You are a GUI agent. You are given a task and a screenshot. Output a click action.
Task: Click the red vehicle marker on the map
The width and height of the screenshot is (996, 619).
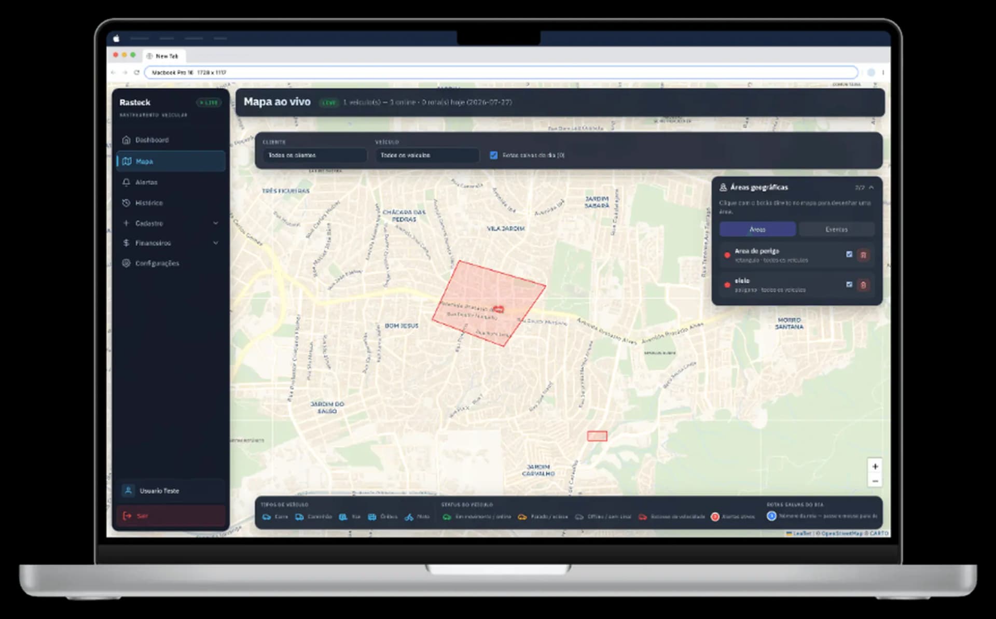pos(498,309)
